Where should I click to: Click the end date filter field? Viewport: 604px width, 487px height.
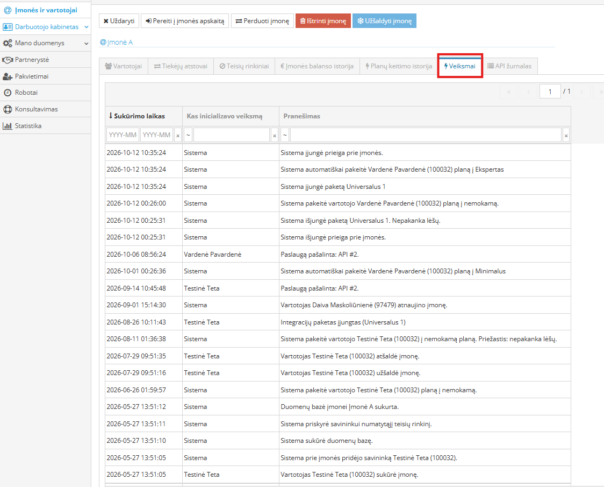(x=157, y=135)
